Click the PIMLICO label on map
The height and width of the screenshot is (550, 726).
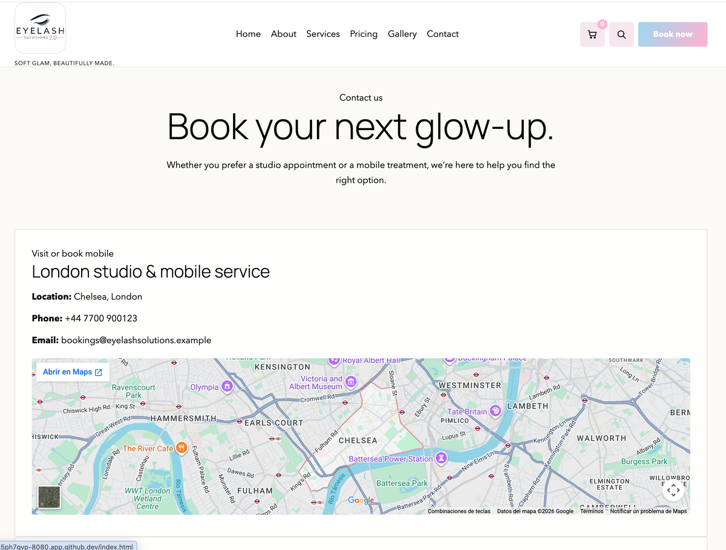tap(455, 420)
